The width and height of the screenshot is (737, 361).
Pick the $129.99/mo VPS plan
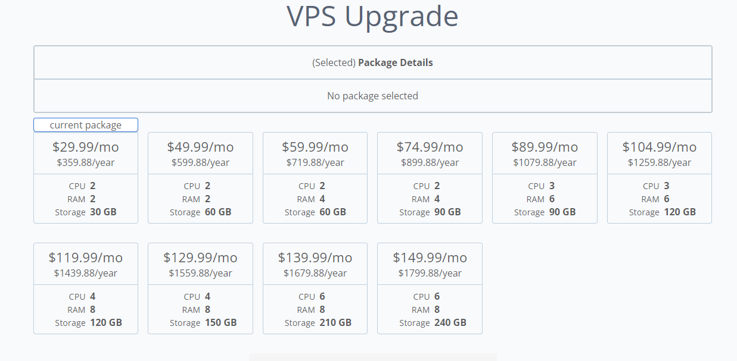point(200,288)
